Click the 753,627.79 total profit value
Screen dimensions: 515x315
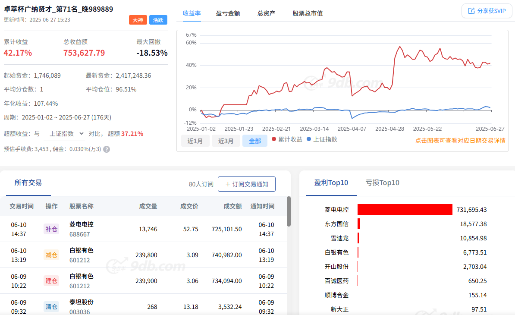84,53
